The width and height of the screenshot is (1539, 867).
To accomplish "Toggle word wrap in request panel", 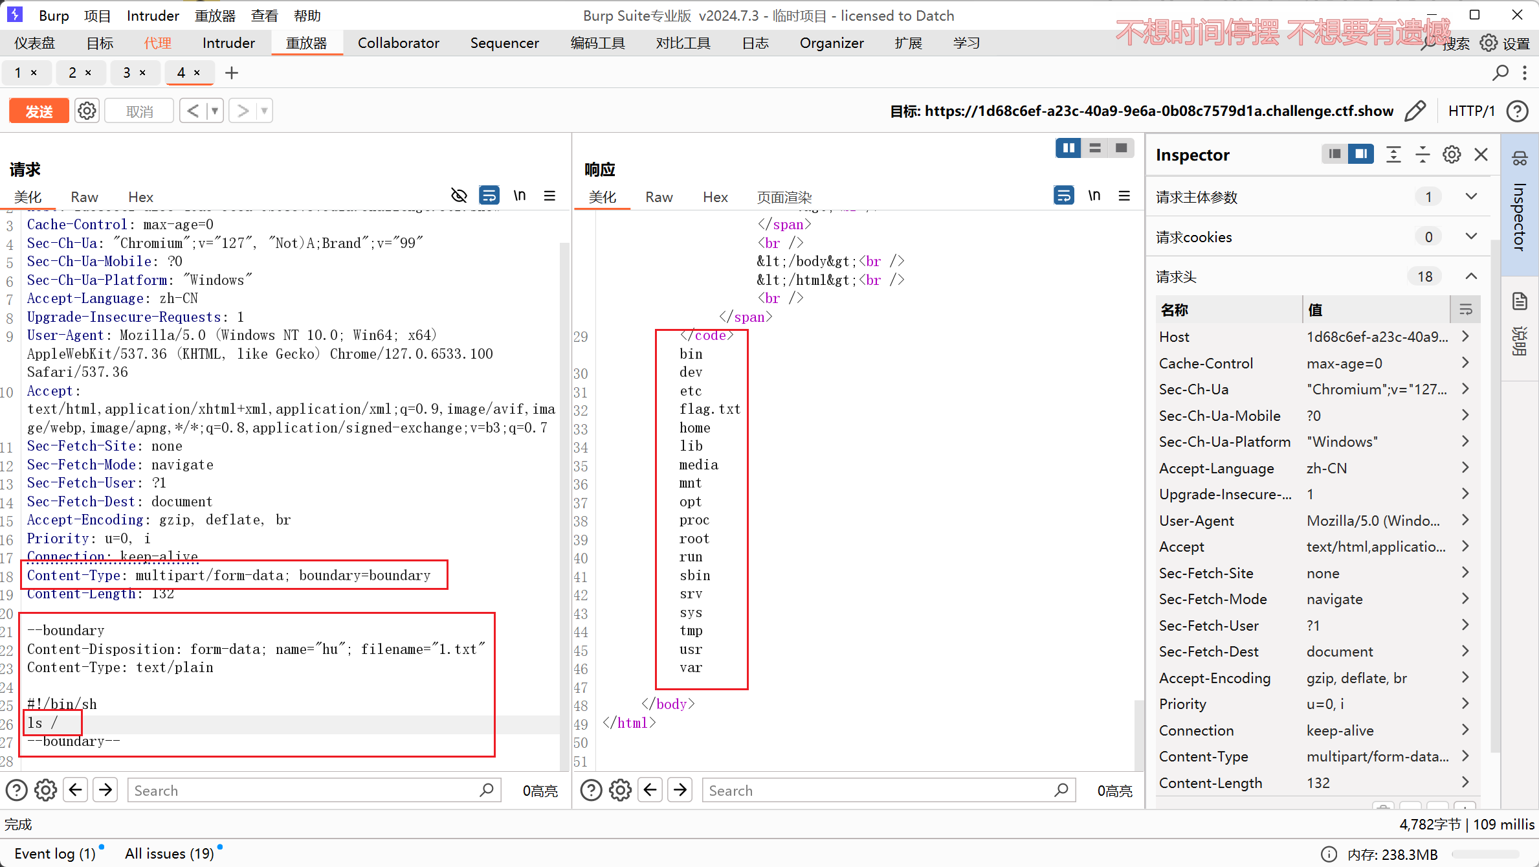I will tap(489, 195).
